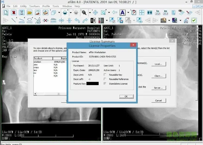
Task: Open the Profile menu
Action: point(46,6)
